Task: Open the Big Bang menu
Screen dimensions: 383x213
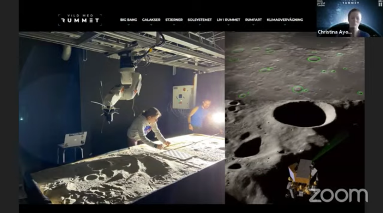Action: click(x=128, y=20)
